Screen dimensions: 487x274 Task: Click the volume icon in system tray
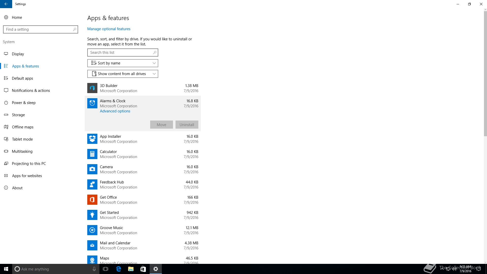click(454, 269)
